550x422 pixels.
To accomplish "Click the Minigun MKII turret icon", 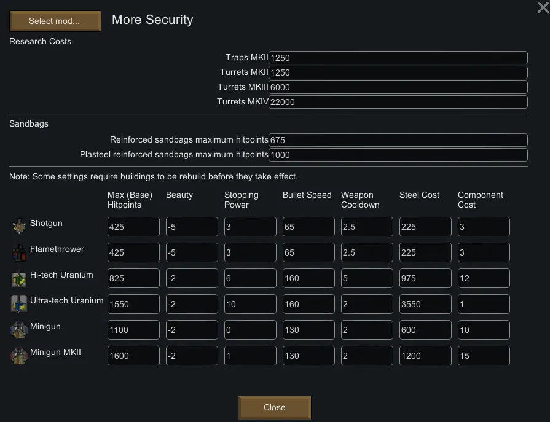I will click(19, 355).
